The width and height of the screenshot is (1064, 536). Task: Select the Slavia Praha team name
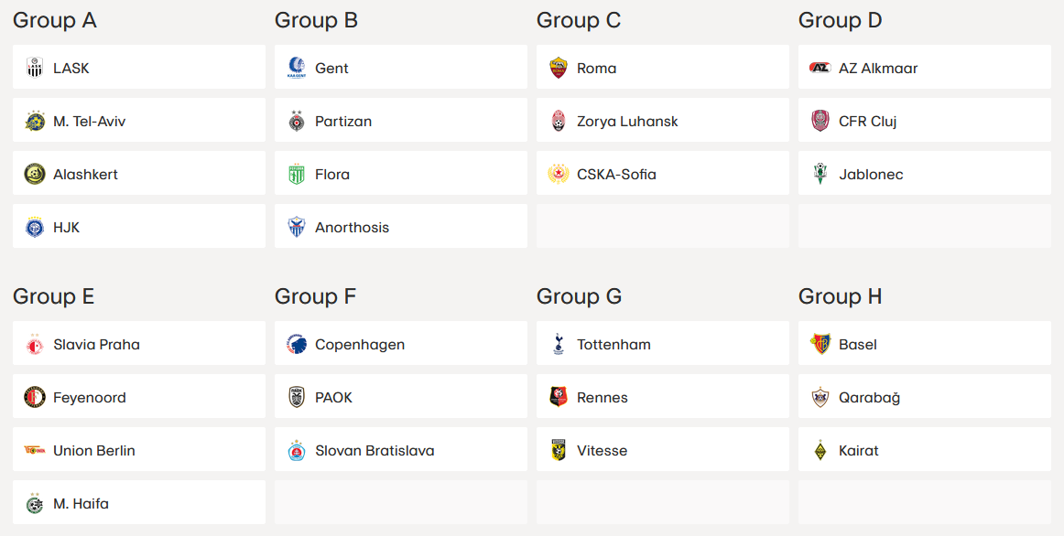coord(96,344)
